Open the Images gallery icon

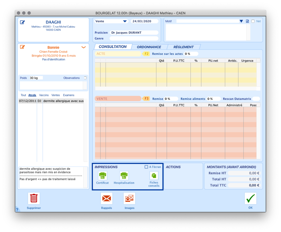pyautogui.click(x=129, y=198)
